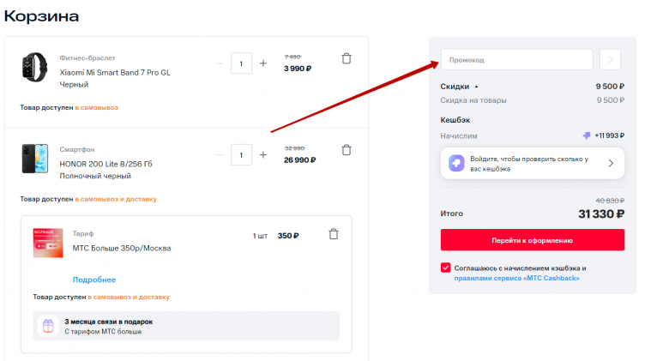
Task: Click the HONOR 200 Lite product image
Action: point(35,159)
